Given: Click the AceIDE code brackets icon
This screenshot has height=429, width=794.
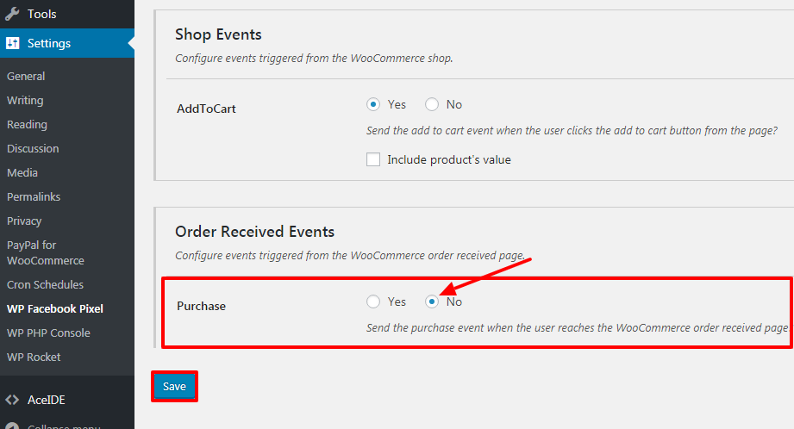Looking at the screenshot, I should 12,400.
